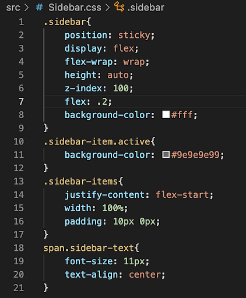The width and height of the screenshot is (246, 298).
Task: Click the span.sidebar-text selector
Action: click(89, 248)
